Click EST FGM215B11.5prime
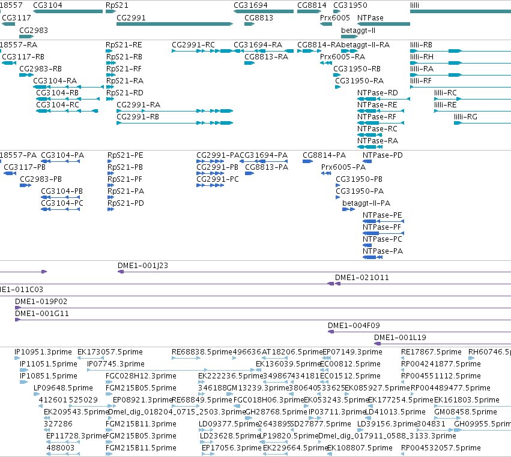The image size is (511, 457). coord(109,455)
